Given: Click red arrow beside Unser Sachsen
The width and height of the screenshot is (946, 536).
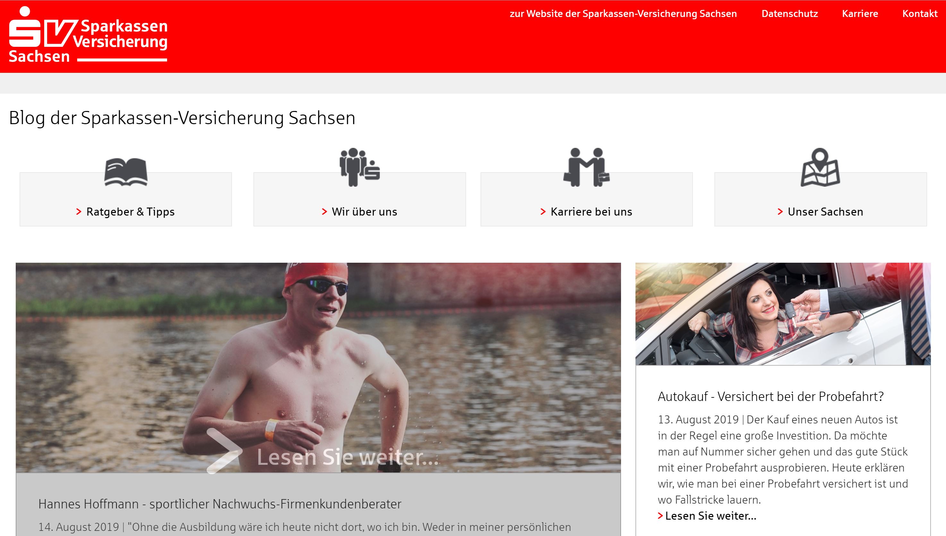Looking at the screenshot, I should pos(780,212).
